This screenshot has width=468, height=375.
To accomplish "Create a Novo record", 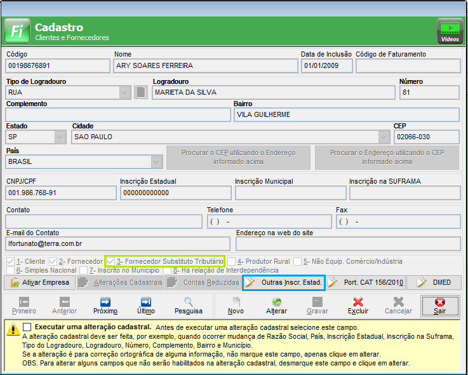I will point(236,306).
